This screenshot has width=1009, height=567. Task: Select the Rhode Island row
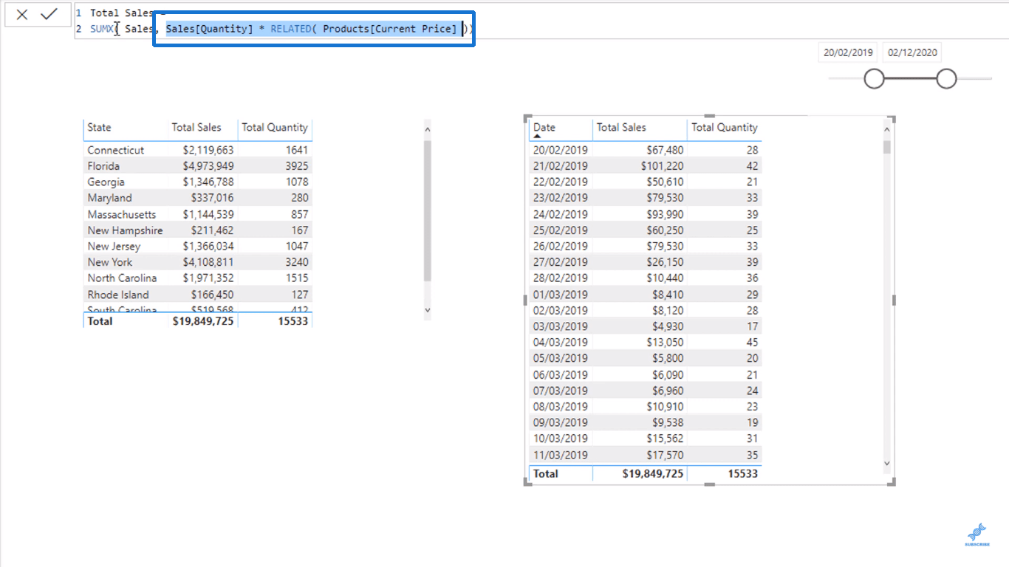tap(198, 295)
